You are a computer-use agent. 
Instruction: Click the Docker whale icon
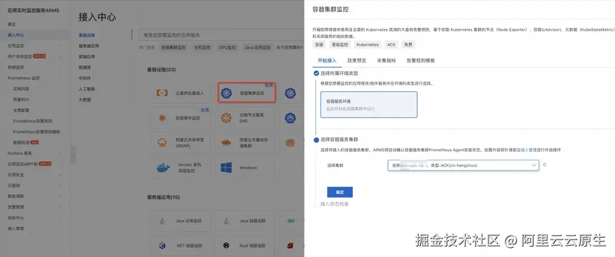pyautogui.click(x=163, y=168)
